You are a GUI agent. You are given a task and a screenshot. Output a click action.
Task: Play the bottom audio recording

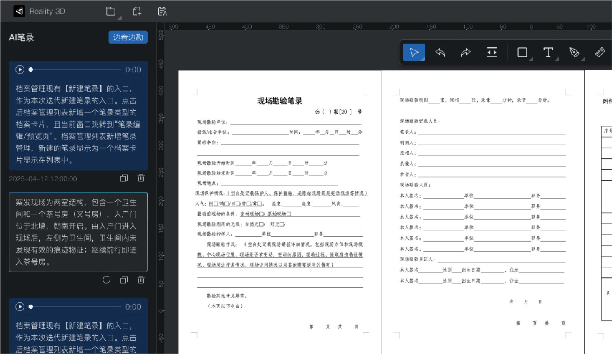click(20, 307)
